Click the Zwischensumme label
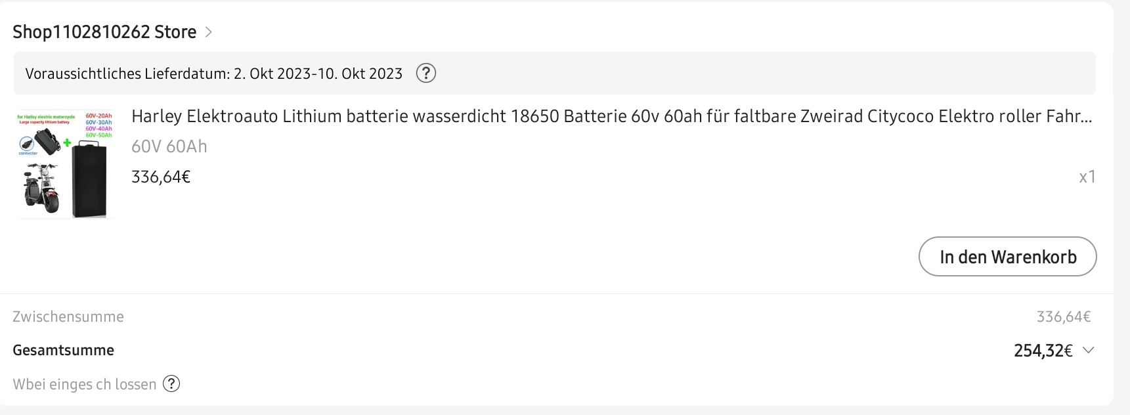 coord(68,317)
